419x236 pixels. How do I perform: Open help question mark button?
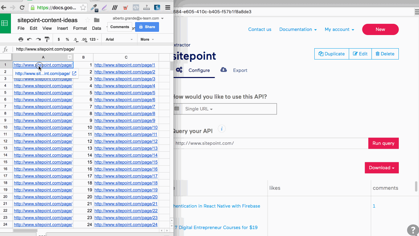(413, 230)
